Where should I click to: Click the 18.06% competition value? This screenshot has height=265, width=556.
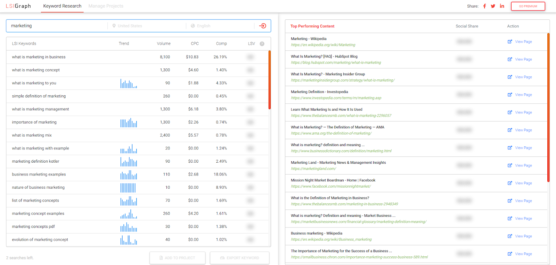[x=220, y=174]
